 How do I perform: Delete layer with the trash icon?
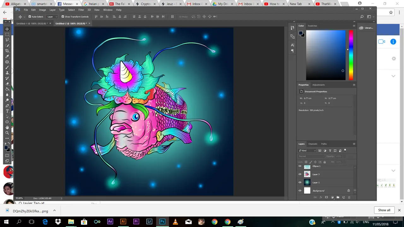click(x=349, y=197)
